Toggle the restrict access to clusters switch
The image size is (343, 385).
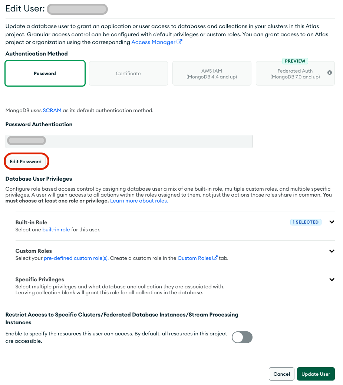point(242,337)
